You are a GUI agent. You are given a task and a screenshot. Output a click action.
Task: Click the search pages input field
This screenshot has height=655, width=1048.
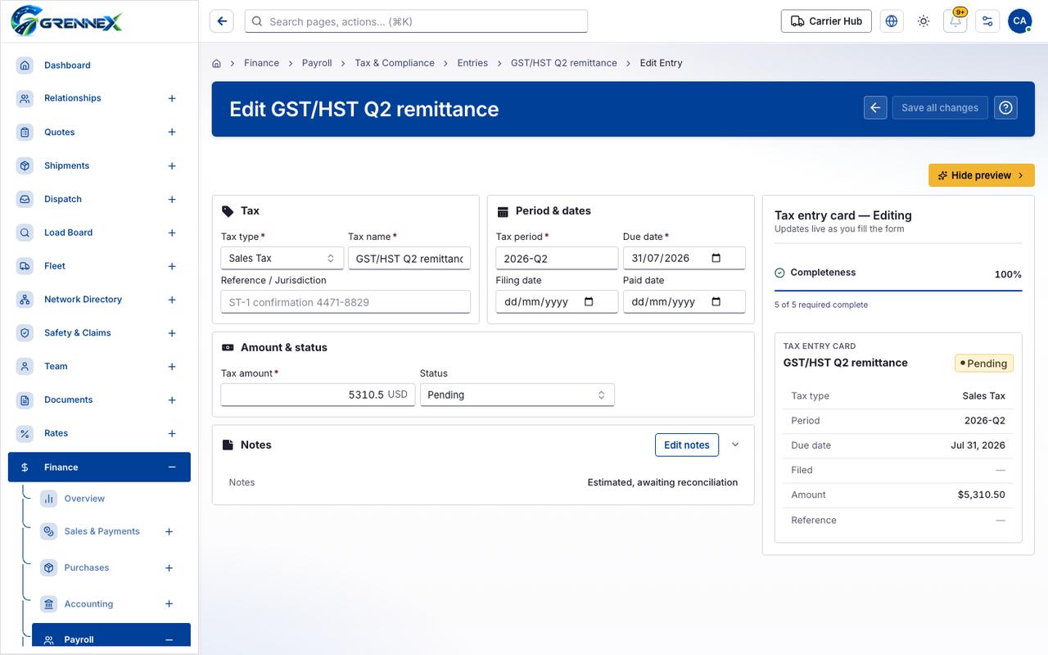pyautogui.click(x=416, y=21)
